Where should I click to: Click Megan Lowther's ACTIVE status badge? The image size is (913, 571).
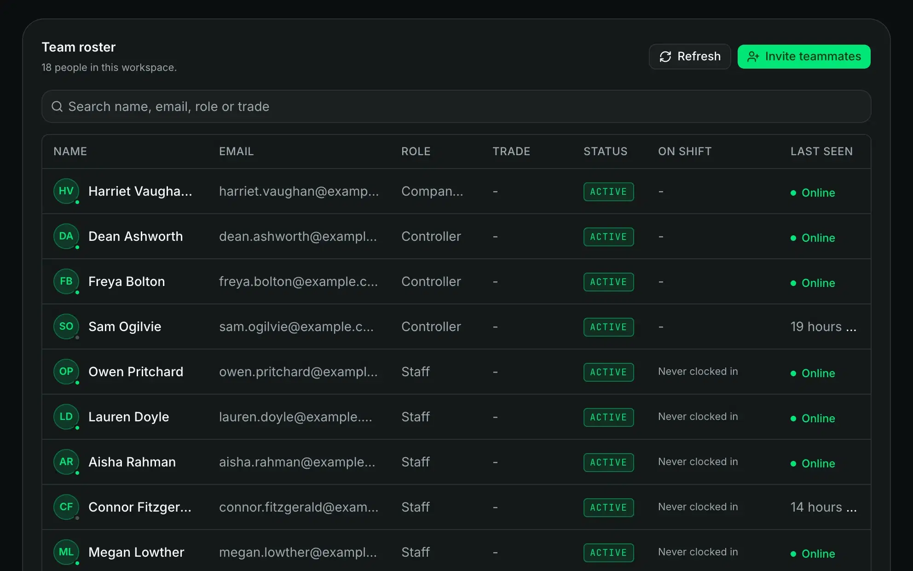[608, 553]
